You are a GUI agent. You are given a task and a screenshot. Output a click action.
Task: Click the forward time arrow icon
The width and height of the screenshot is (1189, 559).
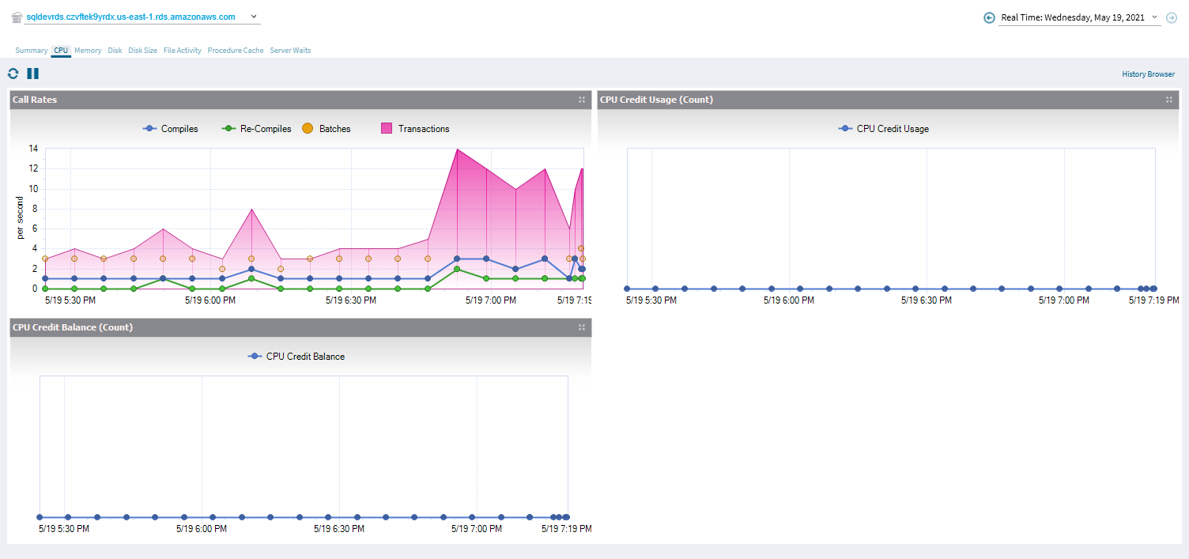tap(1172, 17)
